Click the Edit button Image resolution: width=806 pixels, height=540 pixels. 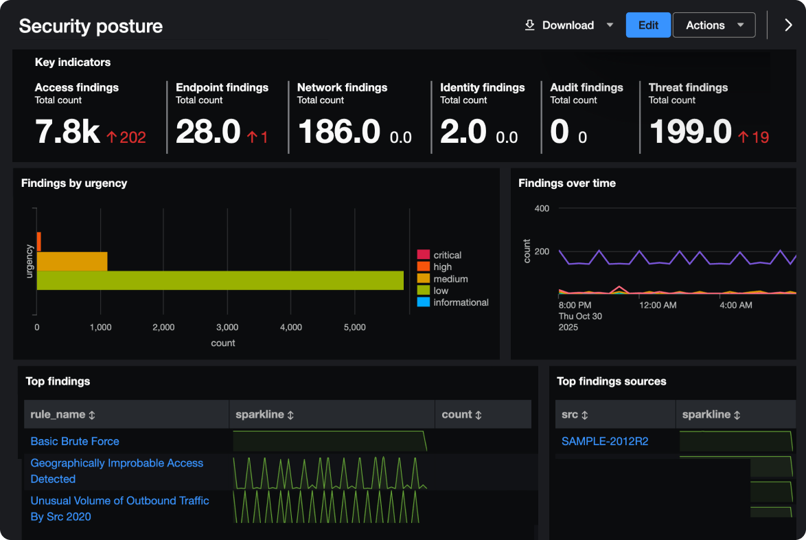click(x=648, y=25)
